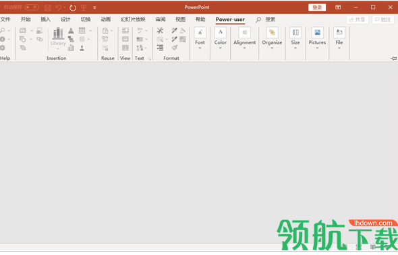Click the flag icon in Text group

(x=140, y=39)
